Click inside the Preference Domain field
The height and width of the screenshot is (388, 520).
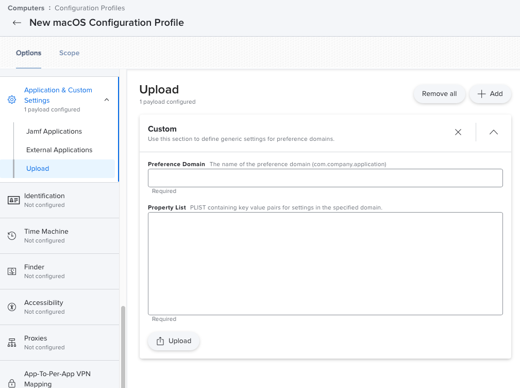click(325, 178)
